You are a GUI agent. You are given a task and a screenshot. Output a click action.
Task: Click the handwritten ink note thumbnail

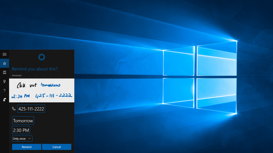(x=42, y=90)
